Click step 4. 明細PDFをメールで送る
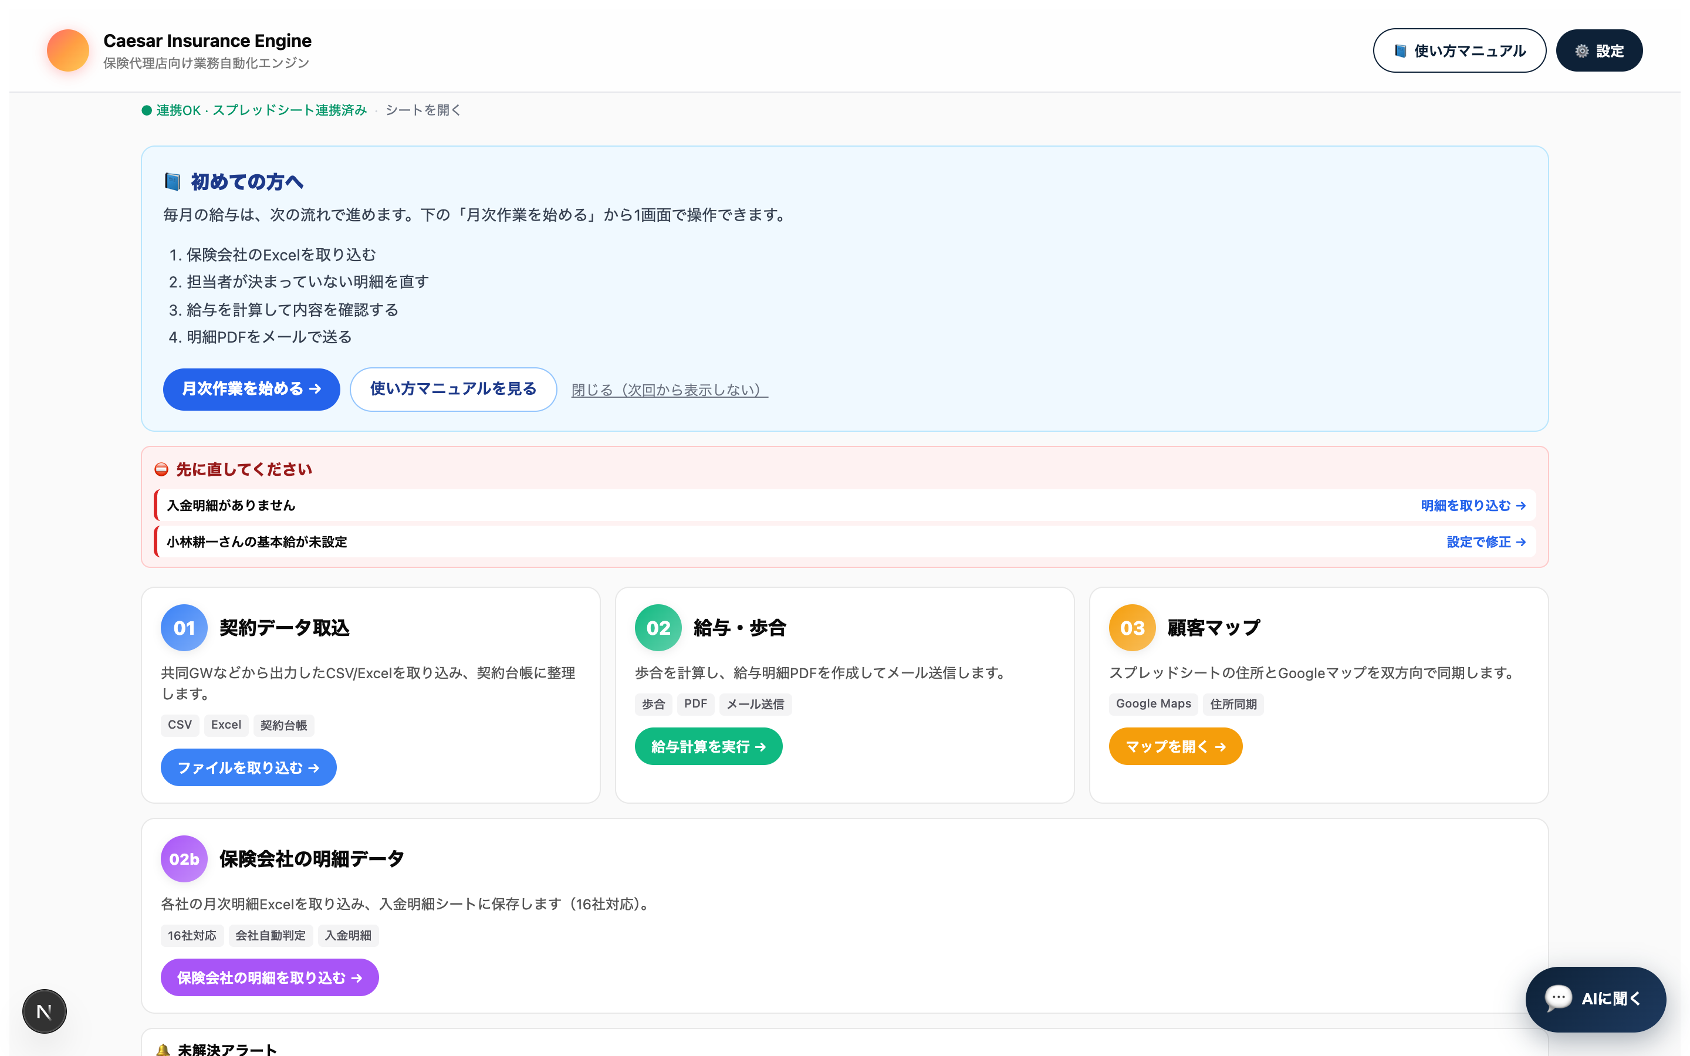Screen dimensions: 1690x1056 261,337
